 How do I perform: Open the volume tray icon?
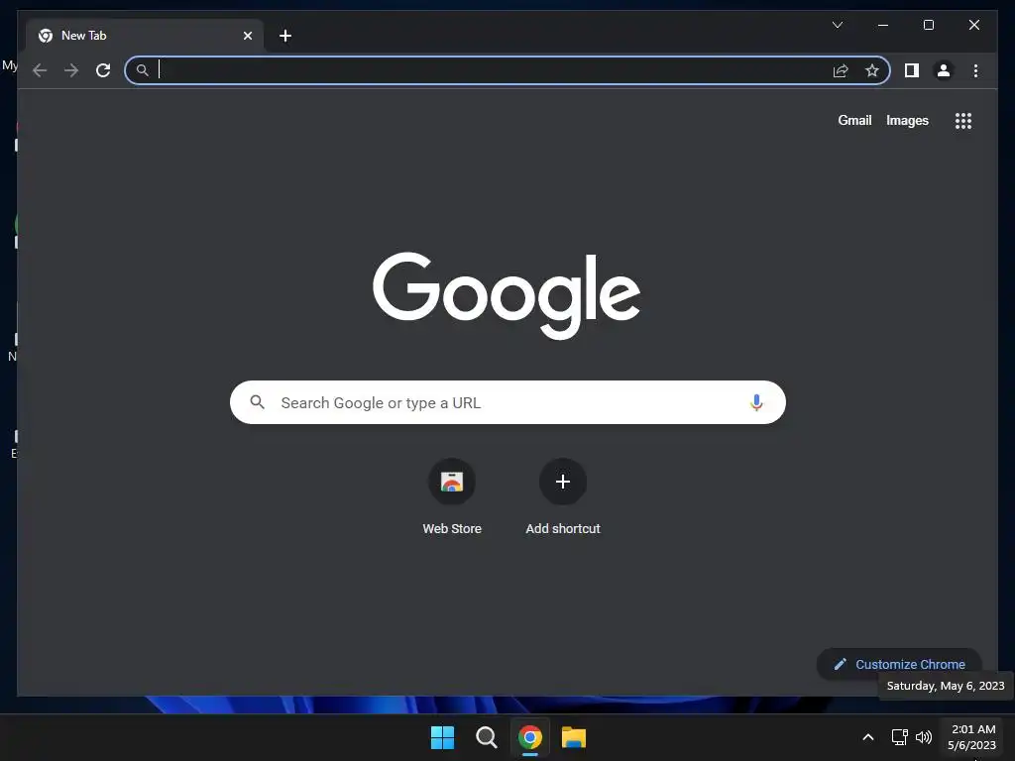pos(924,737)
